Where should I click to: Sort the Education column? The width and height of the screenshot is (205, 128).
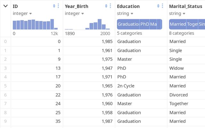[158, 6]
